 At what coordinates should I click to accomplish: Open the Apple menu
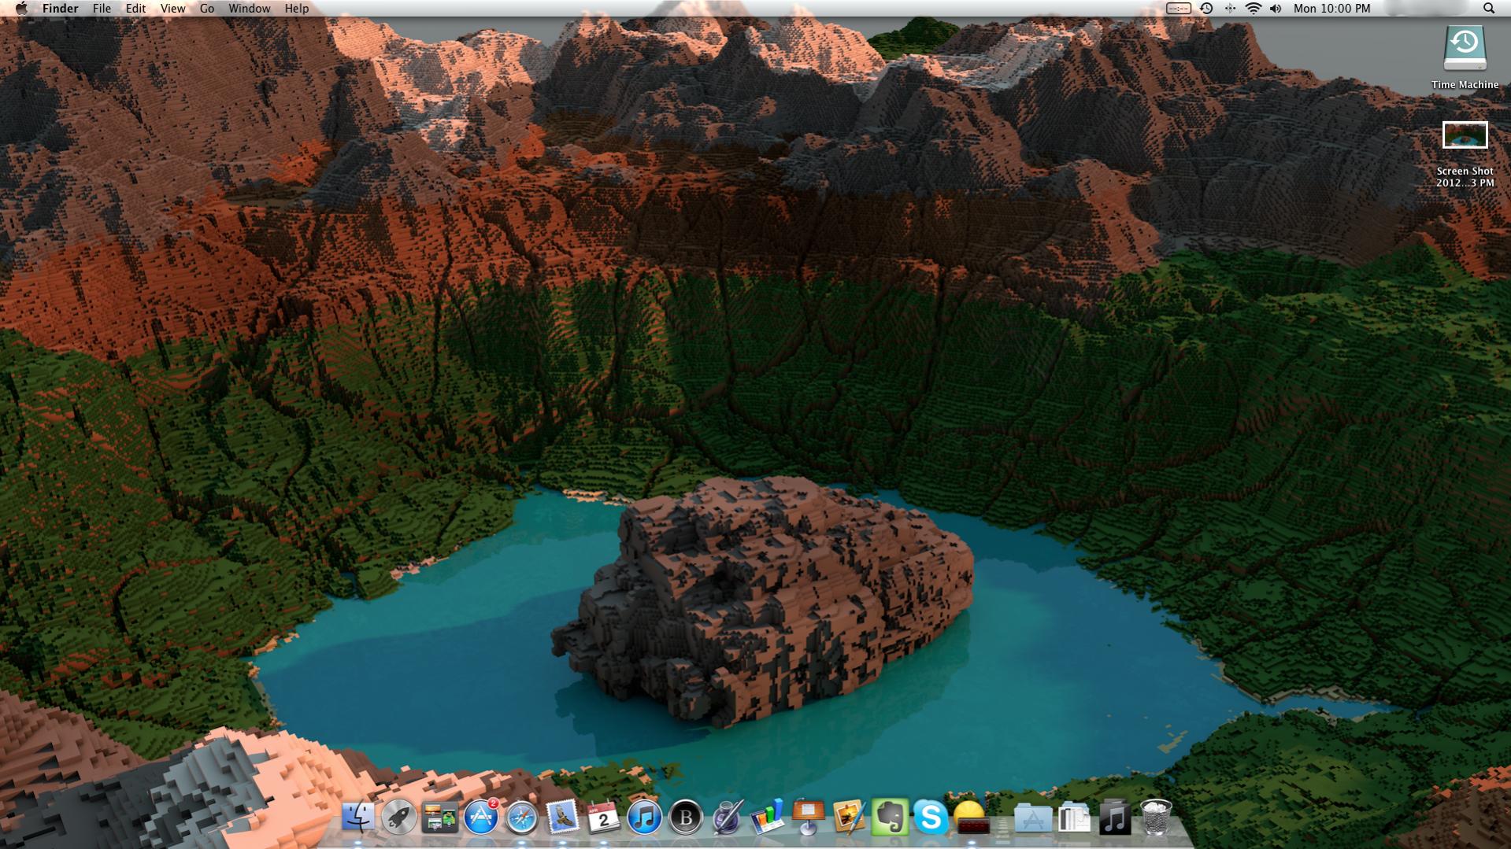pos(21,9)
